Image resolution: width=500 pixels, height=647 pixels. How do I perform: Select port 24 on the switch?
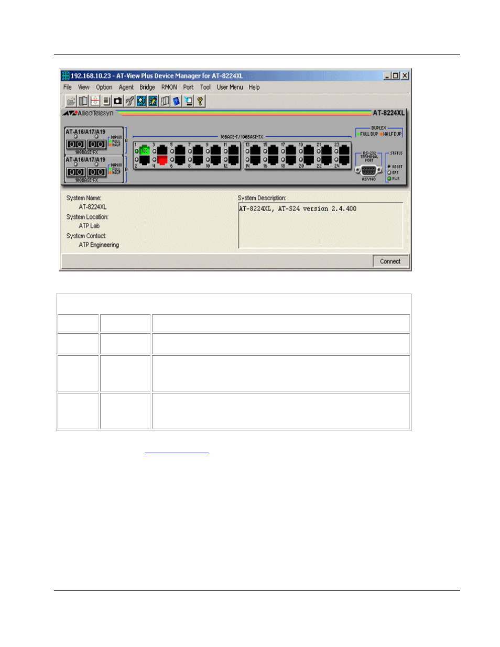[344, 160]
